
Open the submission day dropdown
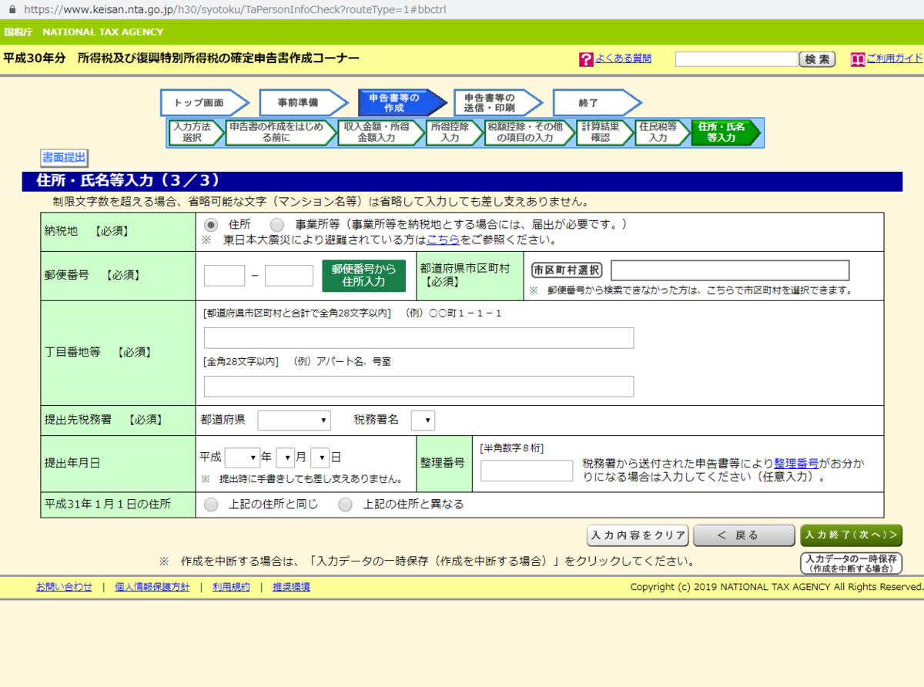click(x=320, y=457)
